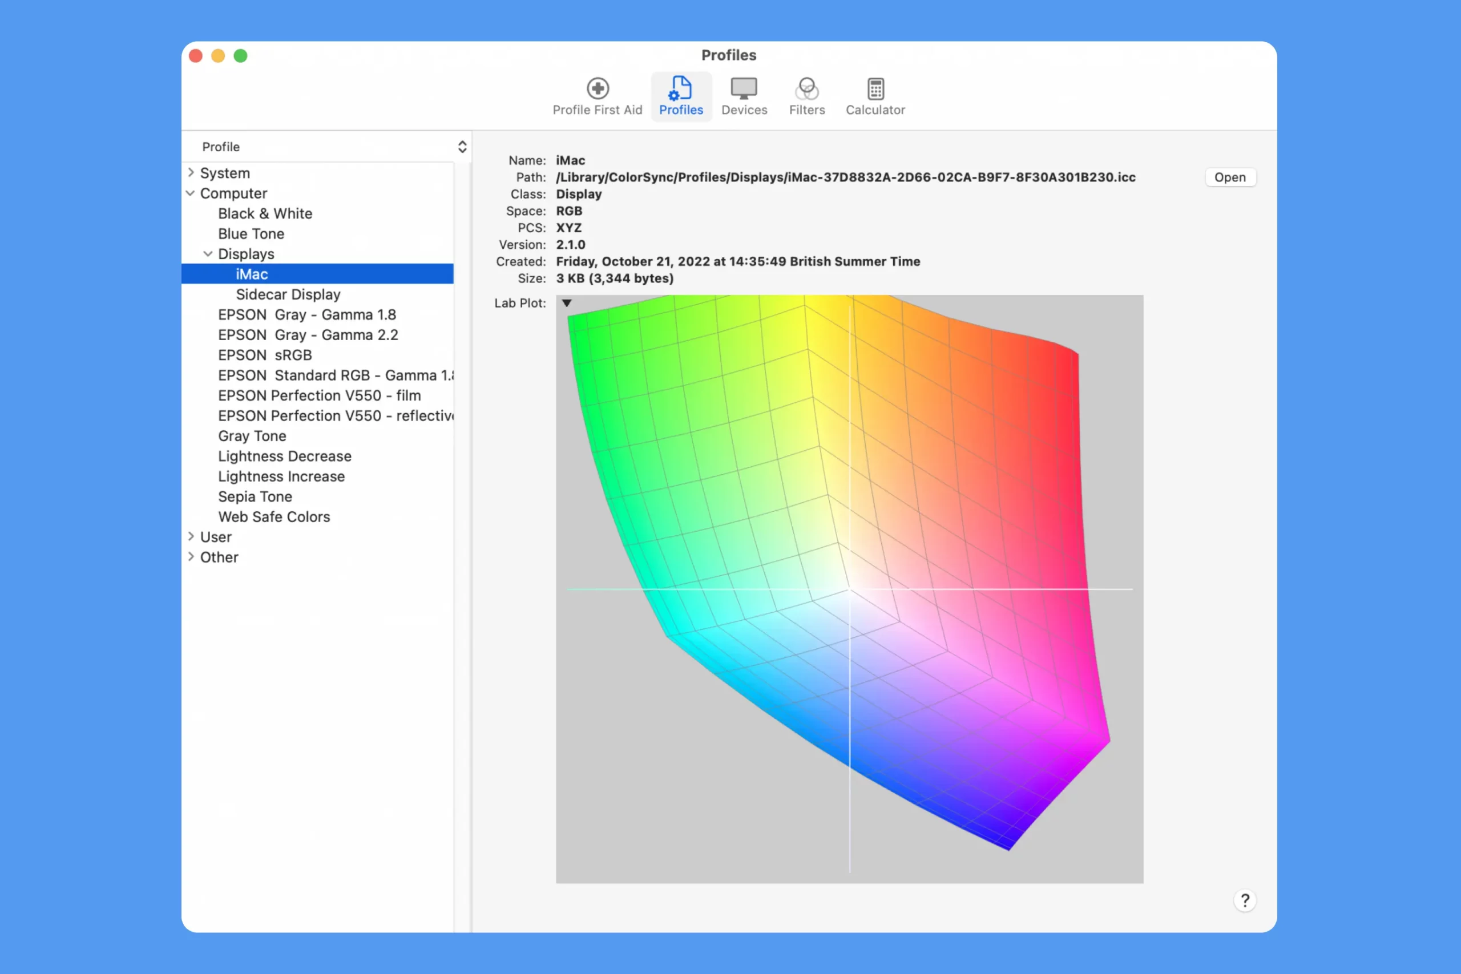Click the green full screen window button
The height and width of the screenshot is (974, 1461).
click(240, 56)
